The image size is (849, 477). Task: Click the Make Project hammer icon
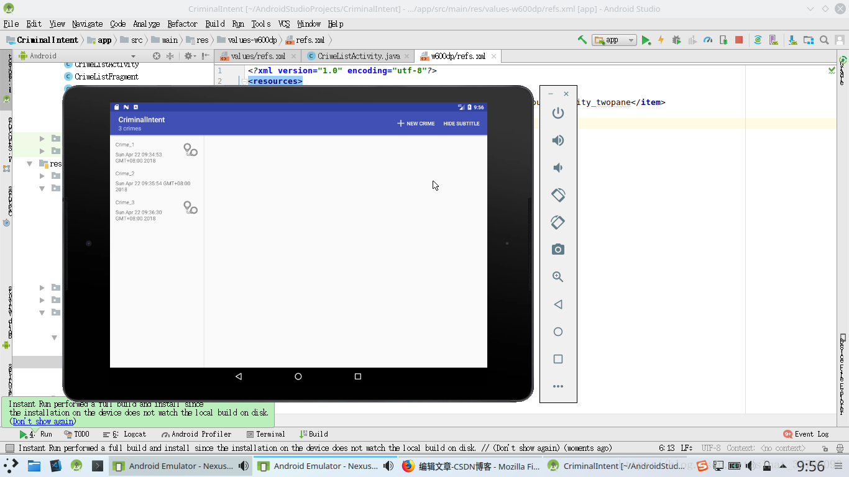pos(582,40)
